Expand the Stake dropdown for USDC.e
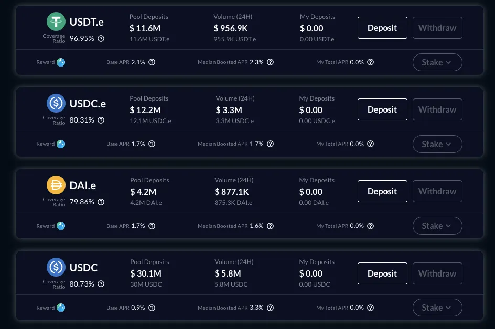495x329 pixels. [437, 144]
